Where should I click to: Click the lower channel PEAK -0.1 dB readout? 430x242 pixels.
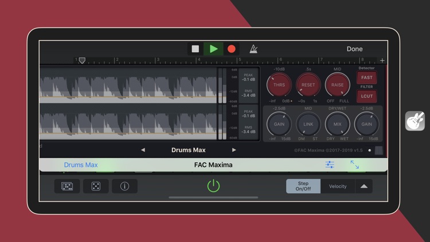[x=248, y=114]
